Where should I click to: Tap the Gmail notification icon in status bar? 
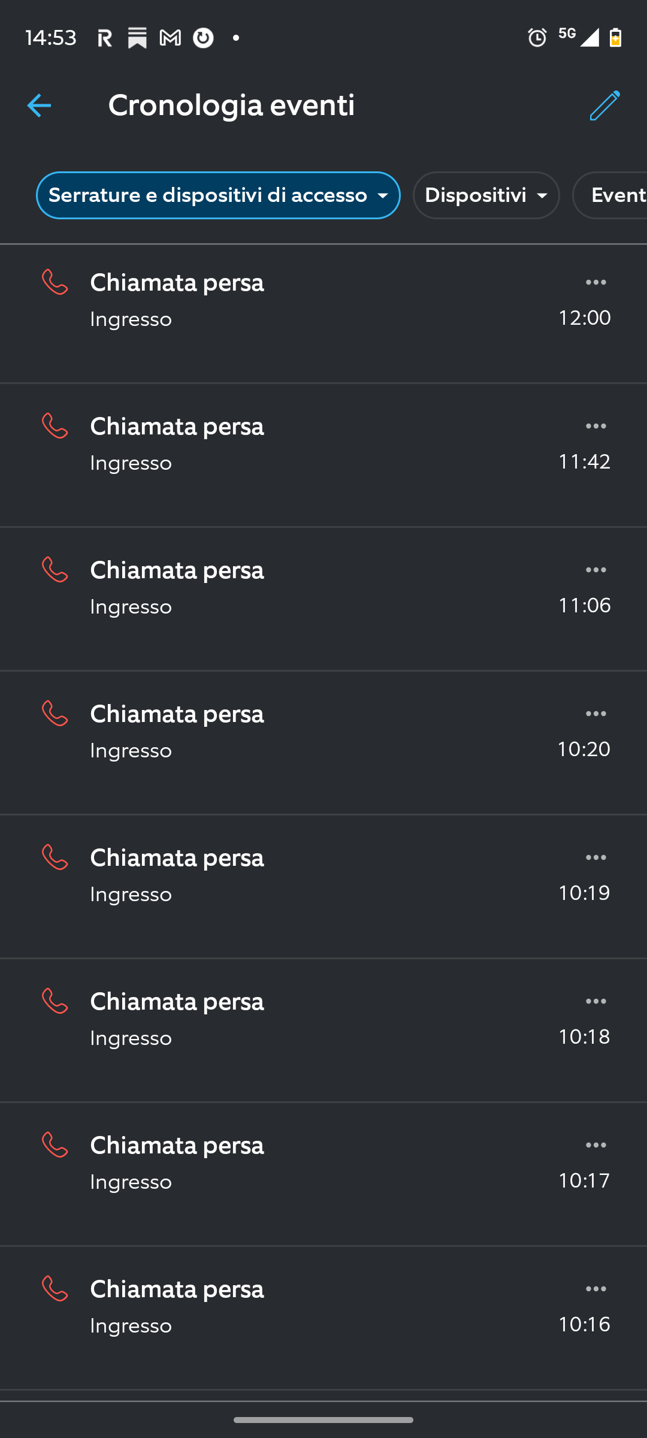(x=170, y=38)
